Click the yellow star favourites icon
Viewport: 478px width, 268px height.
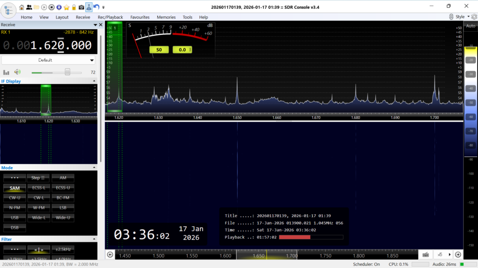coord(66,7)
